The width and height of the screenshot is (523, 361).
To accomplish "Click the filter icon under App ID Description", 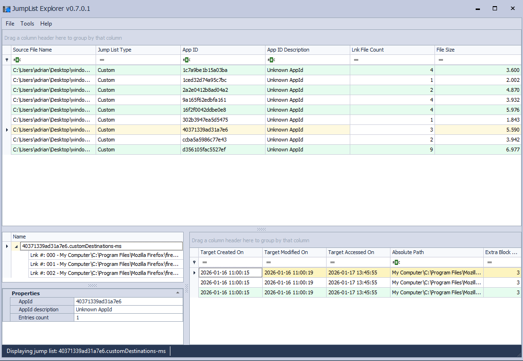I will point(271,60).
